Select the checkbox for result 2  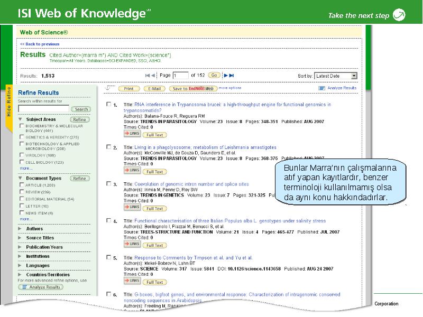[109, 147]
